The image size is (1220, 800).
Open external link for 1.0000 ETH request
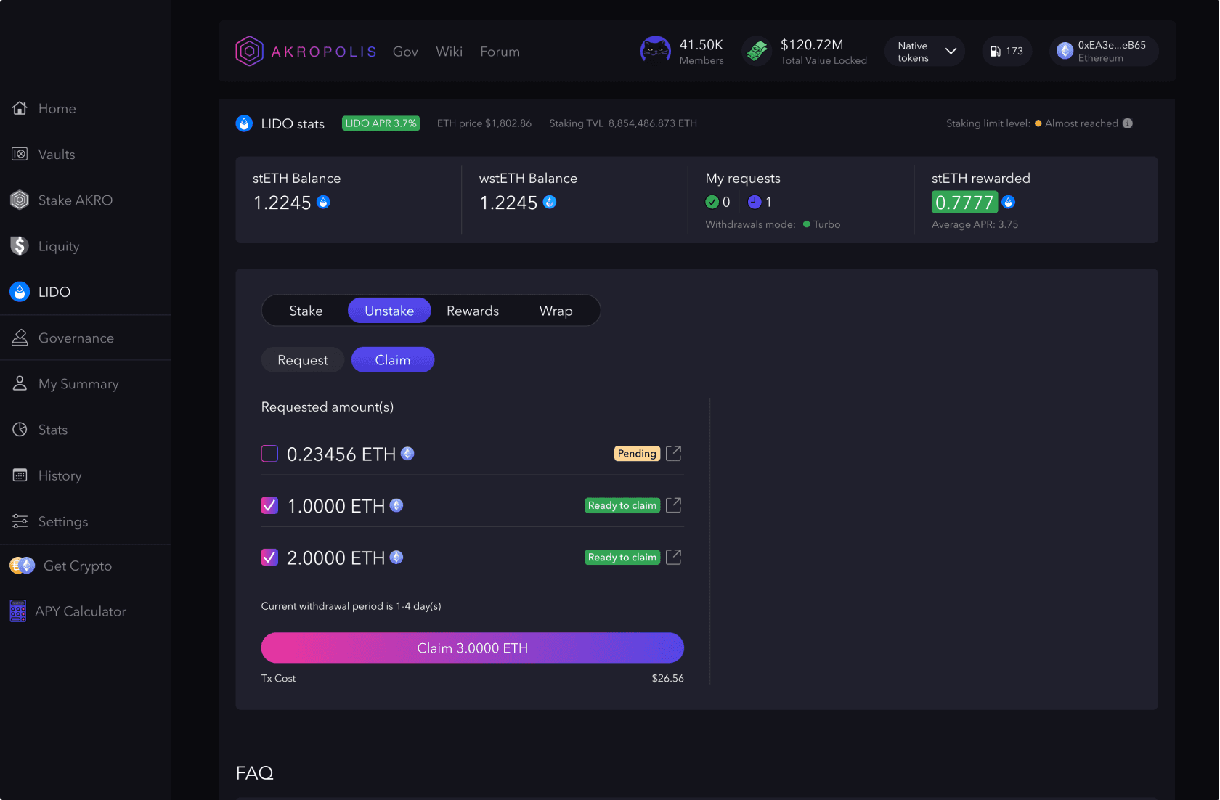pos(674,505)
